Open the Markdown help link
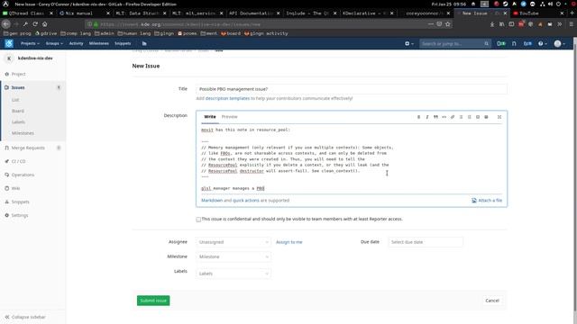This screenshot has height=324, width=577. (x=212, y=201)
